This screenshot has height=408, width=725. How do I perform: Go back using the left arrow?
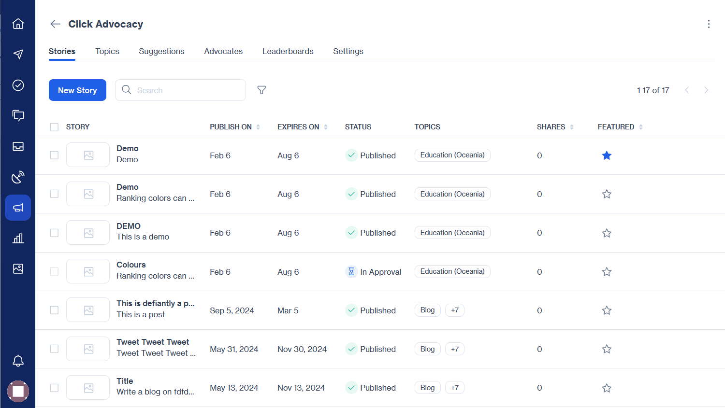(x=55, y=24)
